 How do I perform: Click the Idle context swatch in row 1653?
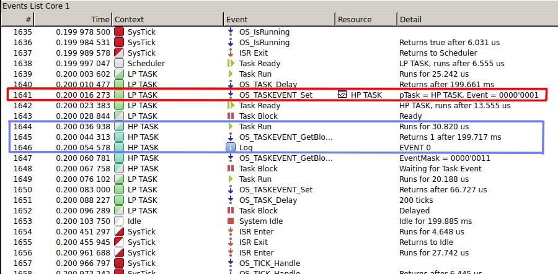119,221
